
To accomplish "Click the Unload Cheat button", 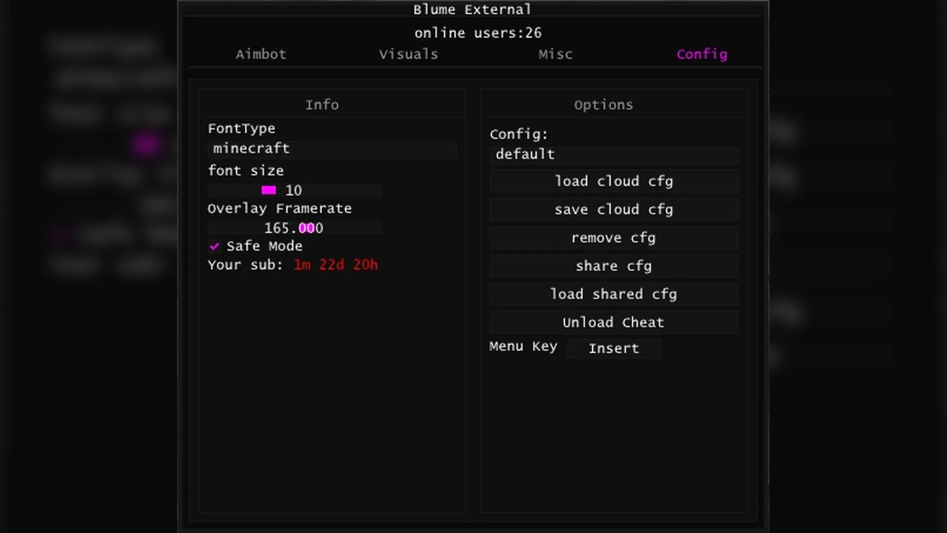I will (x=614, y=322).
